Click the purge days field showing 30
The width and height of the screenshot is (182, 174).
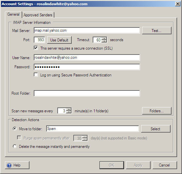pyautogui.click(x=78, y=138)
